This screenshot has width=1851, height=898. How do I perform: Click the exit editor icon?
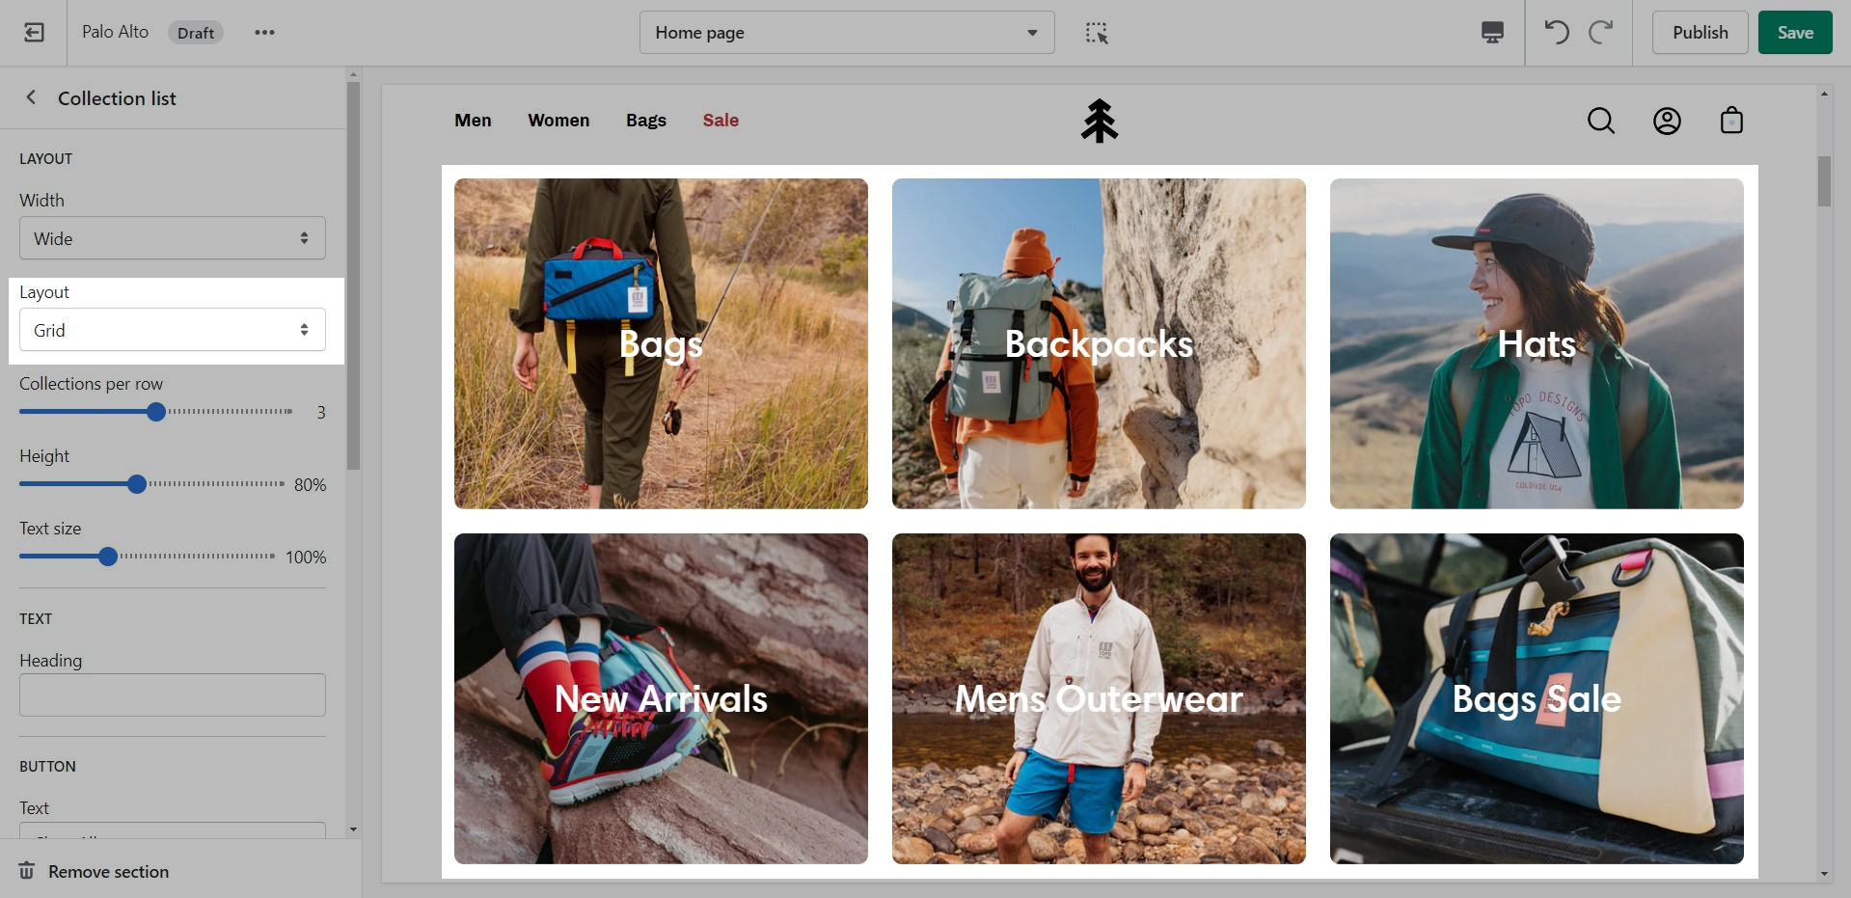coord(34,33)
